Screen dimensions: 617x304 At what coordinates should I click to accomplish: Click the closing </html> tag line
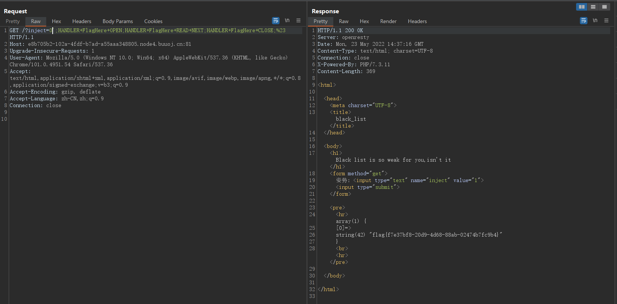(328, 289)
